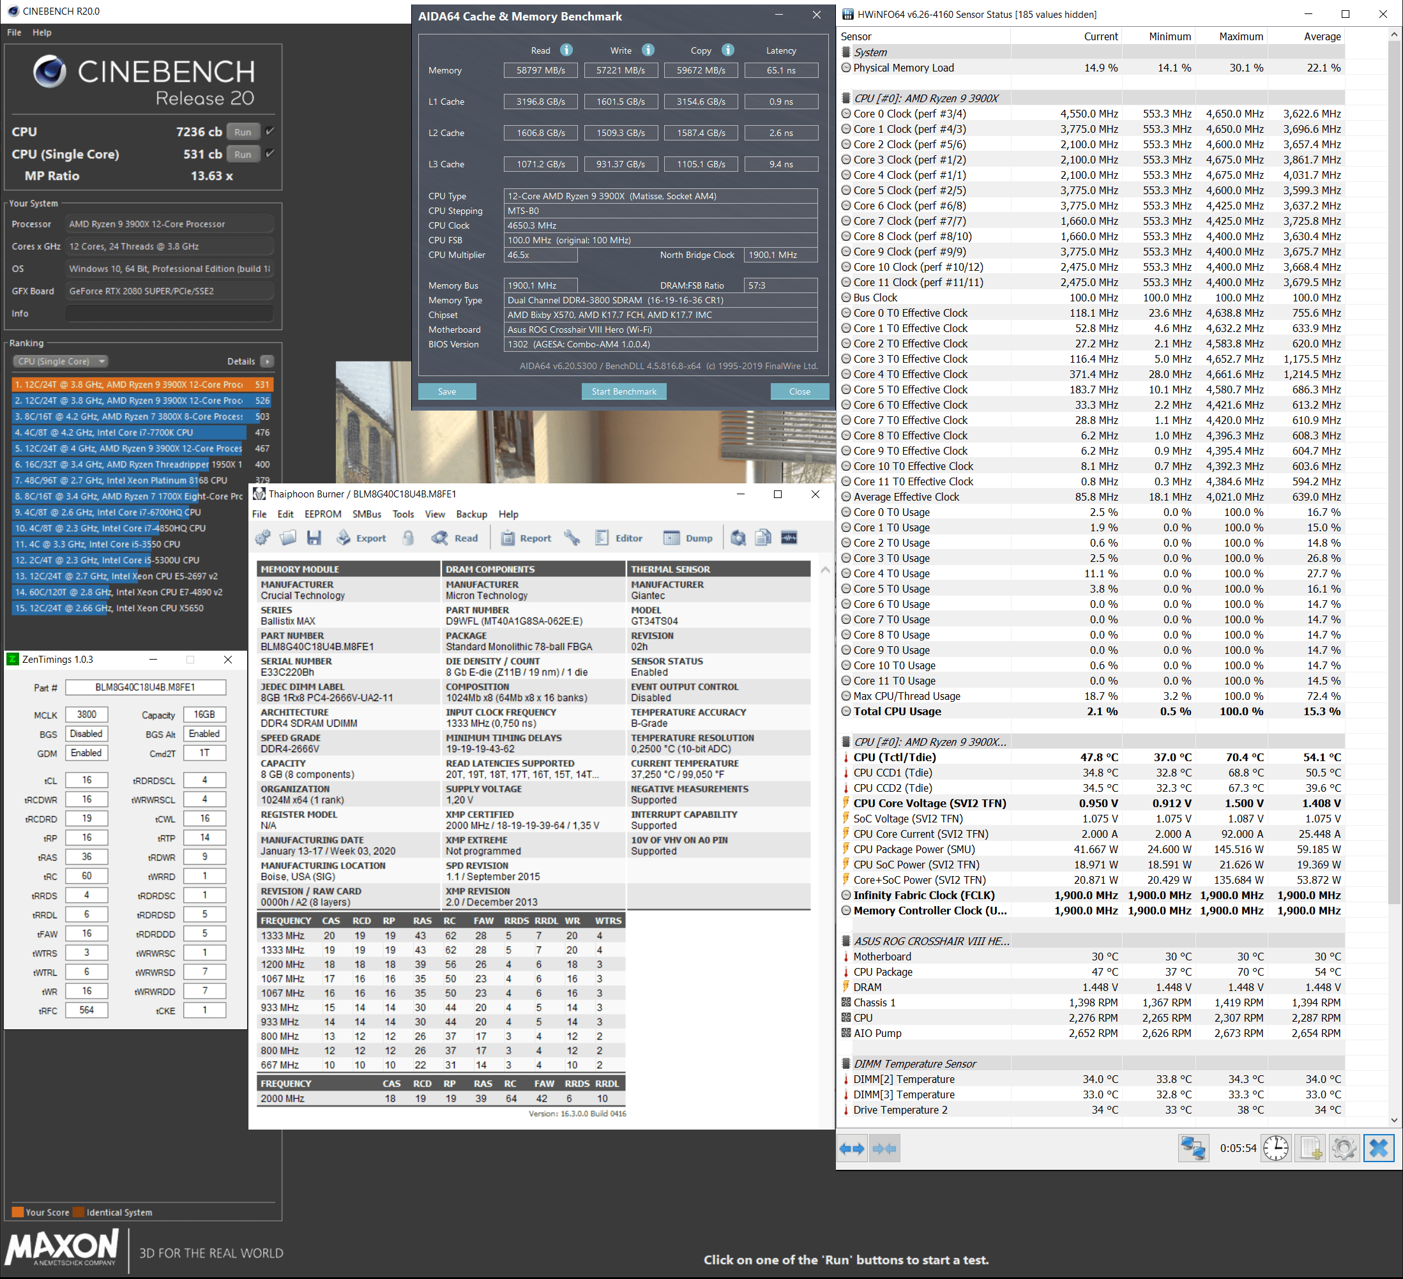Select CPU (Tctl/Tdie) temperature row
Screen dimensions: 1403x1279
(x=1092, y=757)
